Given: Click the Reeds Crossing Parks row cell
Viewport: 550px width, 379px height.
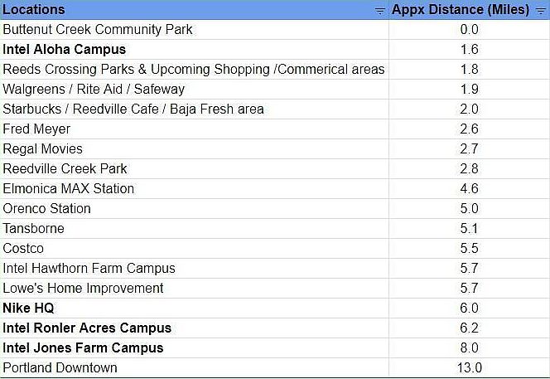Looking at the screenshot, I should (194, 69).
